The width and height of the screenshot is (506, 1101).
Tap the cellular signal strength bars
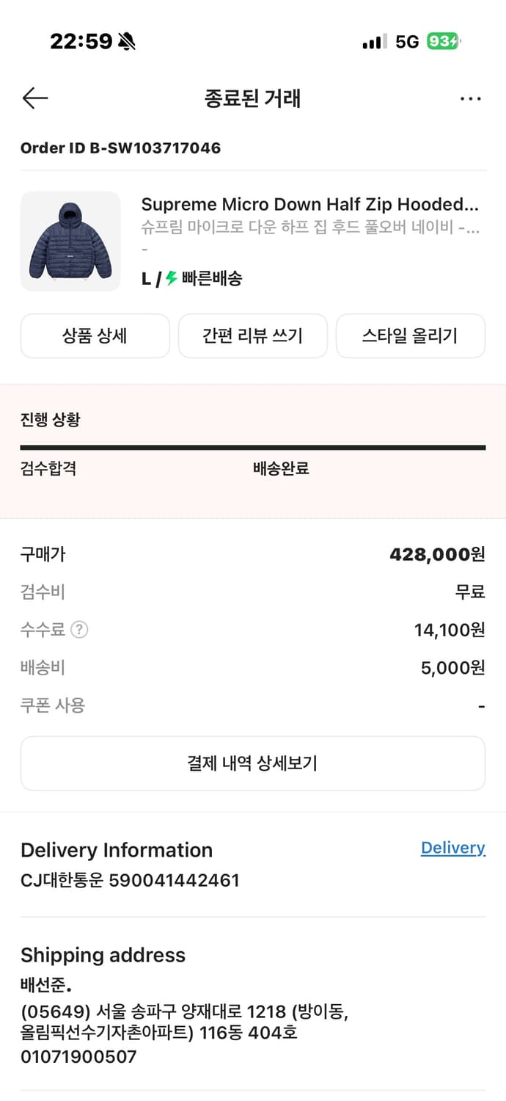click(374, 42)
